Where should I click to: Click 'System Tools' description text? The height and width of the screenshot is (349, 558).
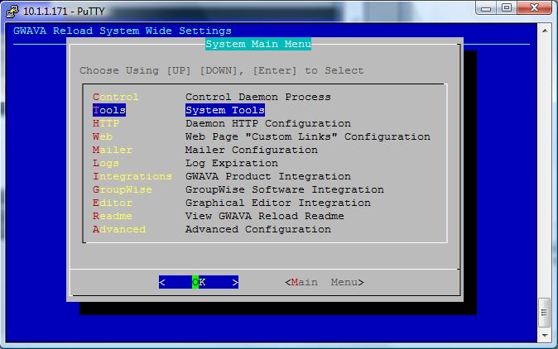[x=225, y=110]
